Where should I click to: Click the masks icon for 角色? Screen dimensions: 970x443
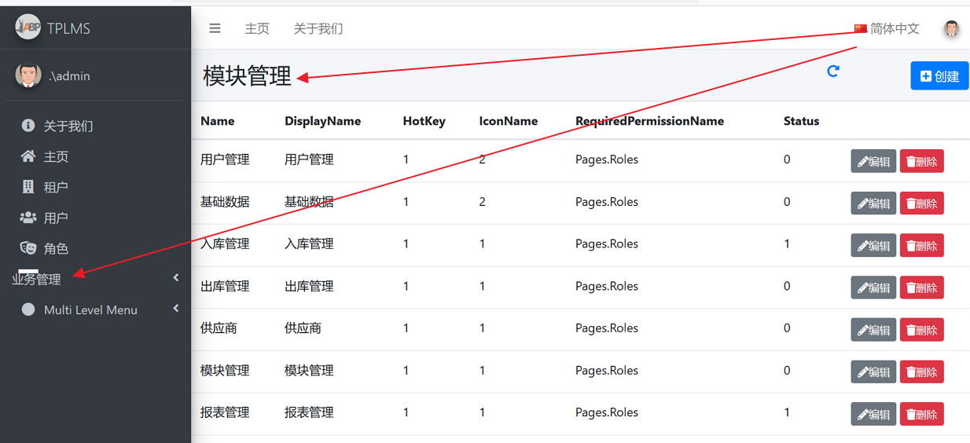(x=28, y=248)
